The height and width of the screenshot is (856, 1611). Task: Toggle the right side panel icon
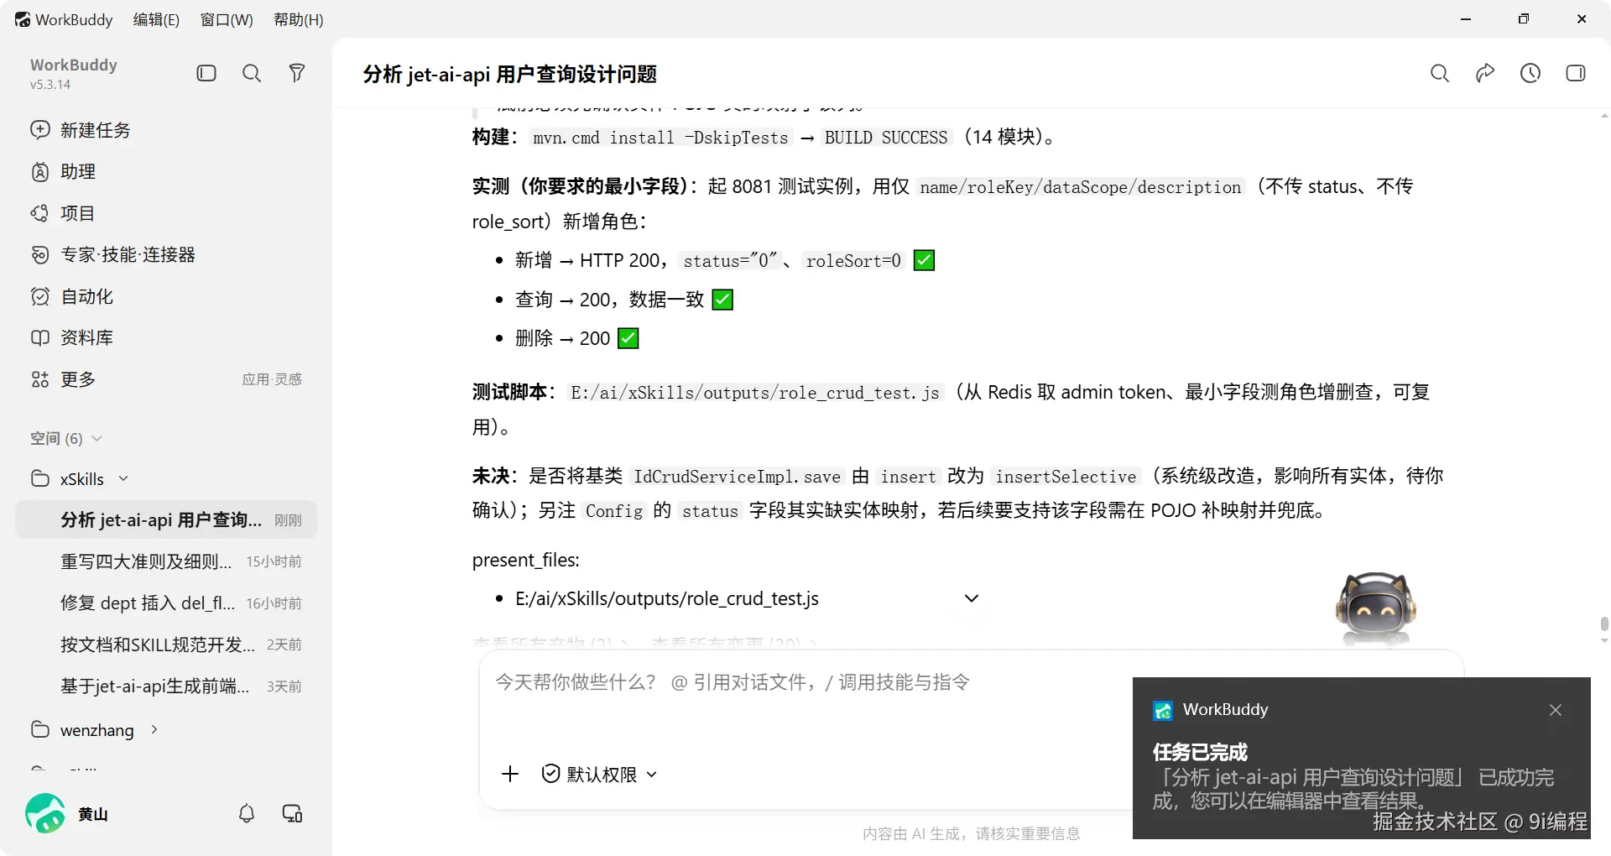1576,73
